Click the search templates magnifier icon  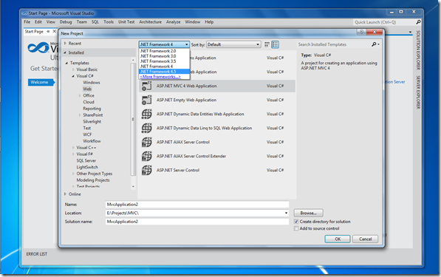tap(374, 44)
